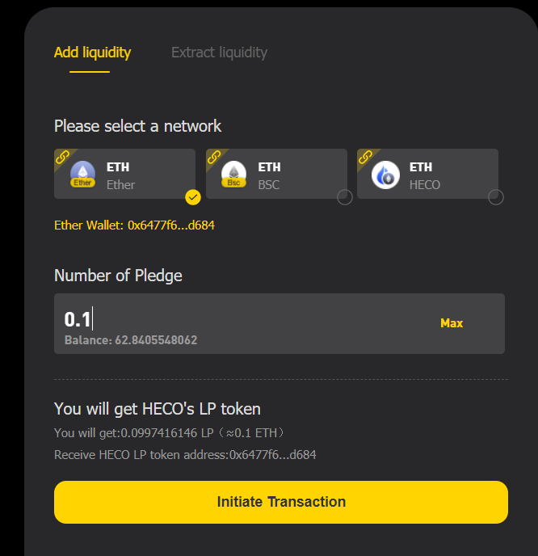This screenshot has width=538, height=556.
Task: Click chain-link badge on the BSC card
Action: pos(213,156)
